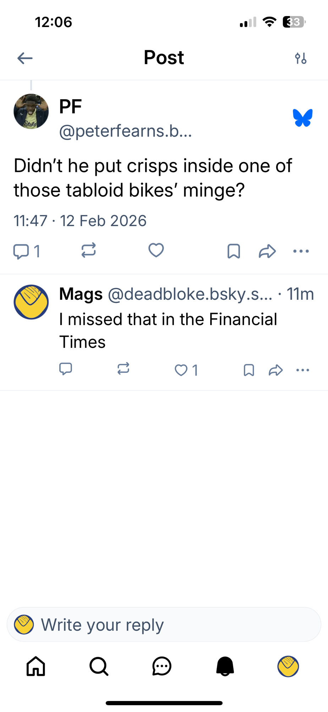The height and width of the screenshot is (712, 328).
Task: Open more options on Mags' reply
Action: [x=302, y=370]
